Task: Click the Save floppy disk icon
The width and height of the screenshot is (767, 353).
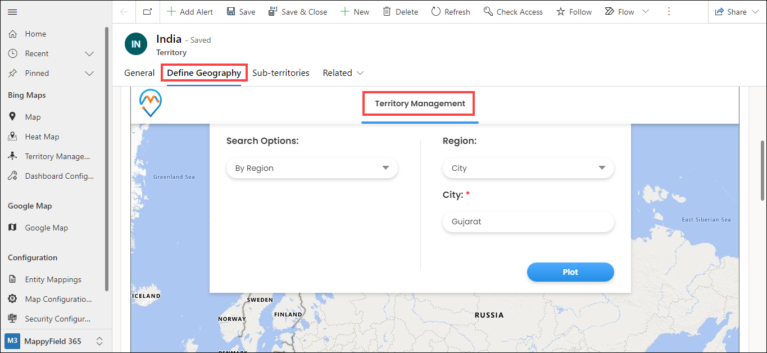Action: click(231, 12)
